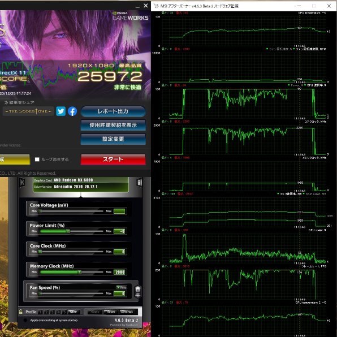The height and width of the screenshot is (337, 337).
Task: Click Afterburner Reset button
Action: coord(110,312)
